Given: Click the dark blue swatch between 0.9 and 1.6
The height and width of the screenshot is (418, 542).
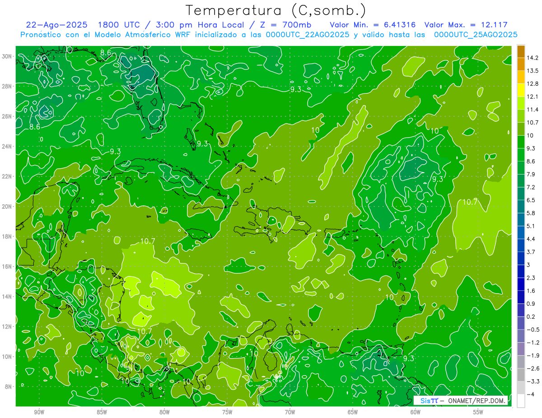Looking at the screenshot, I should pyautogui.click(x=521, y=297).
